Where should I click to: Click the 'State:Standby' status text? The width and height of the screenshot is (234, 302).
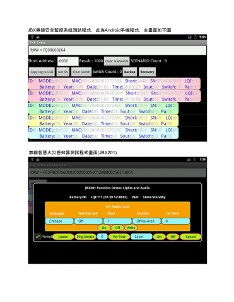[x=154, y=197]
